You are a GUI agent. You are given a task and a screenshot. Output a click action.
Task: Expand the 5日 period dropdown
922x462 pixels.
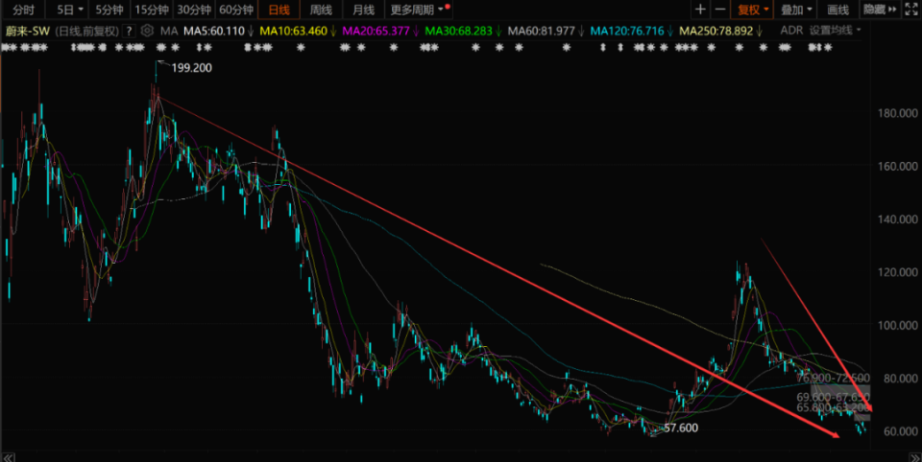click(x=69, y=10)
